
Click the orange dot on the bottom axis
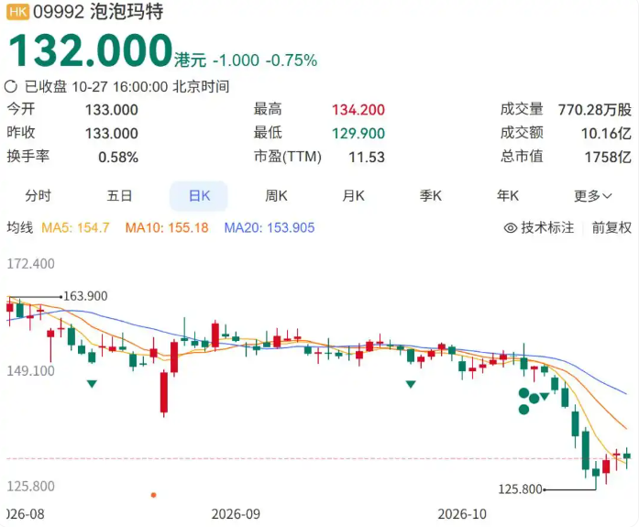tap(154, 495)
